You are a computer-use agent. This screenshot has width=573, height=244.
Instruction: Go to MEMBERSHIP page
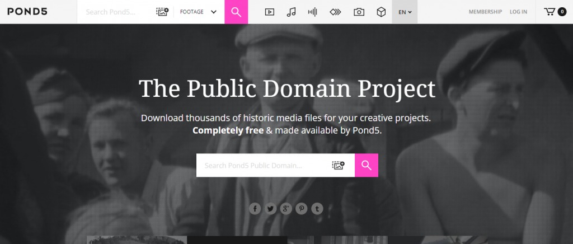[485, 12]
